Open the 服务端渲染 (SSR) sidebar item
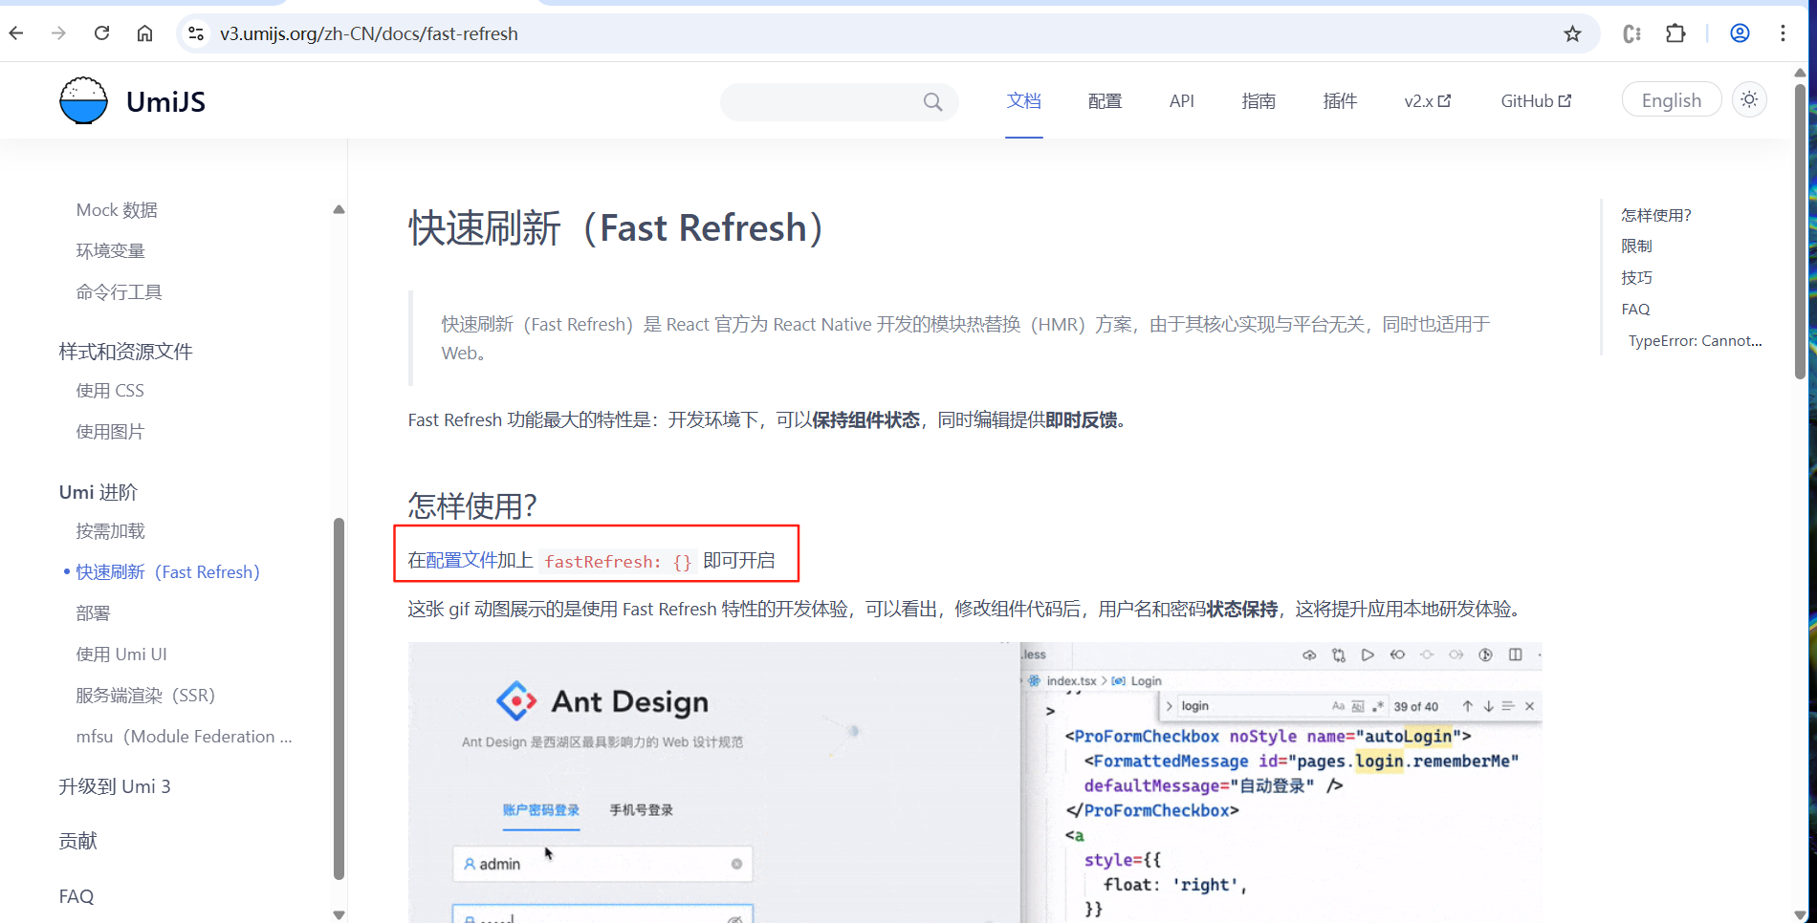This screenshot has height=923, width=1817. coord(145,696)
